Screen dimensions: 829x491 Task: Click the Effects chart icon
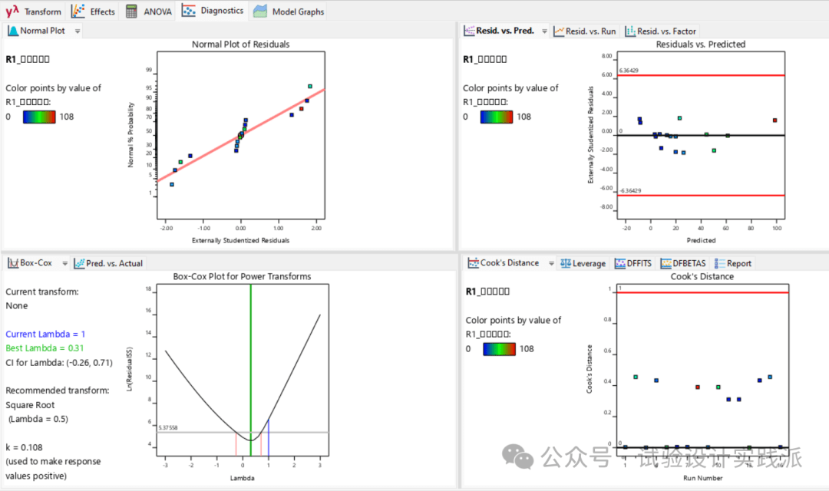78,12
